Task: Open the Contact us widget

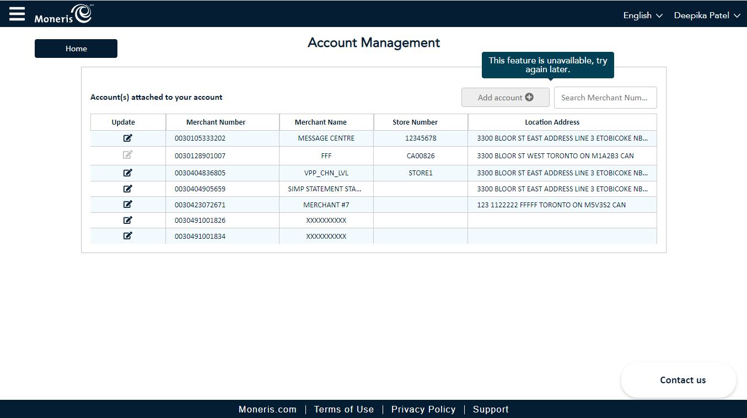Action: tap(682, 380)
